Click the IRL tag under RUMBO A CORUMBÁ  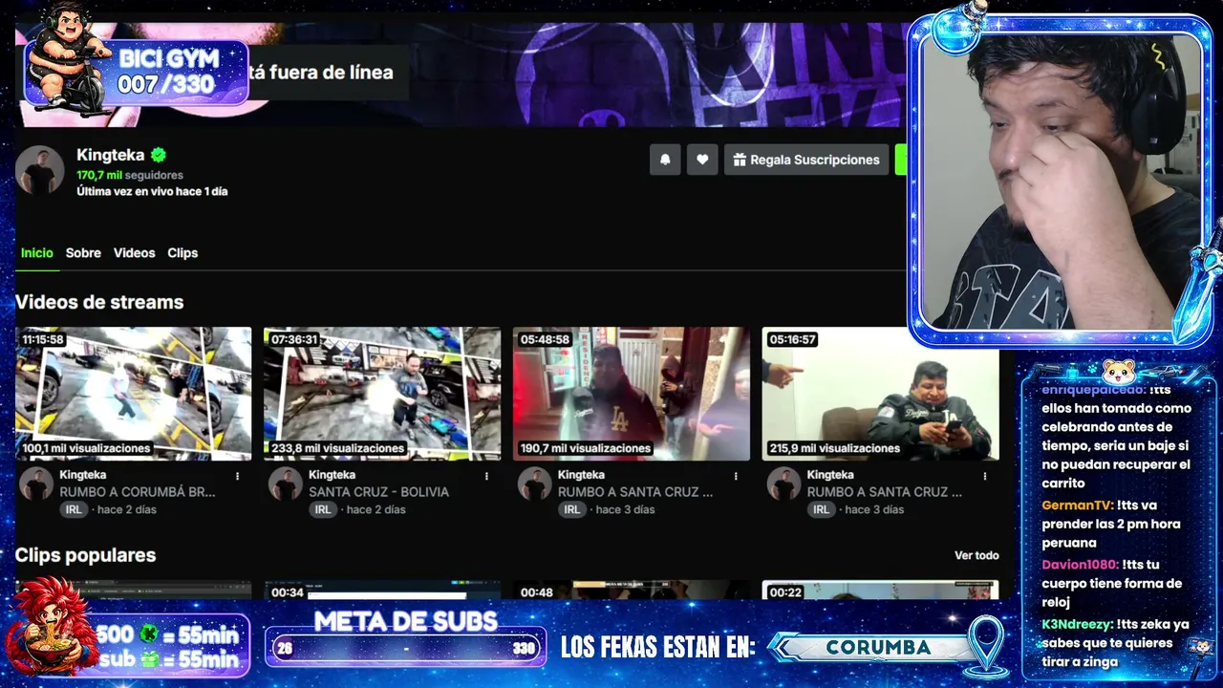[x=74, y=510]
